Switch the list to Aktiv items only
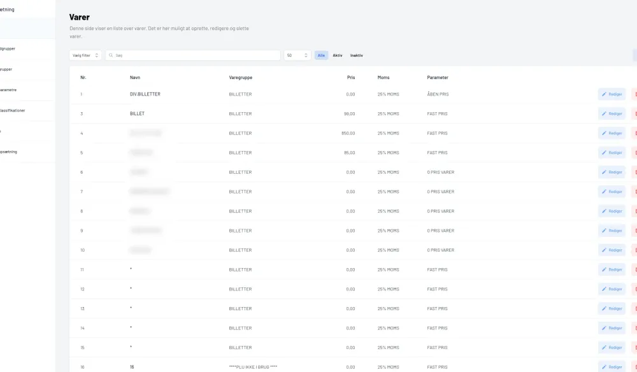 pos(338,55)
